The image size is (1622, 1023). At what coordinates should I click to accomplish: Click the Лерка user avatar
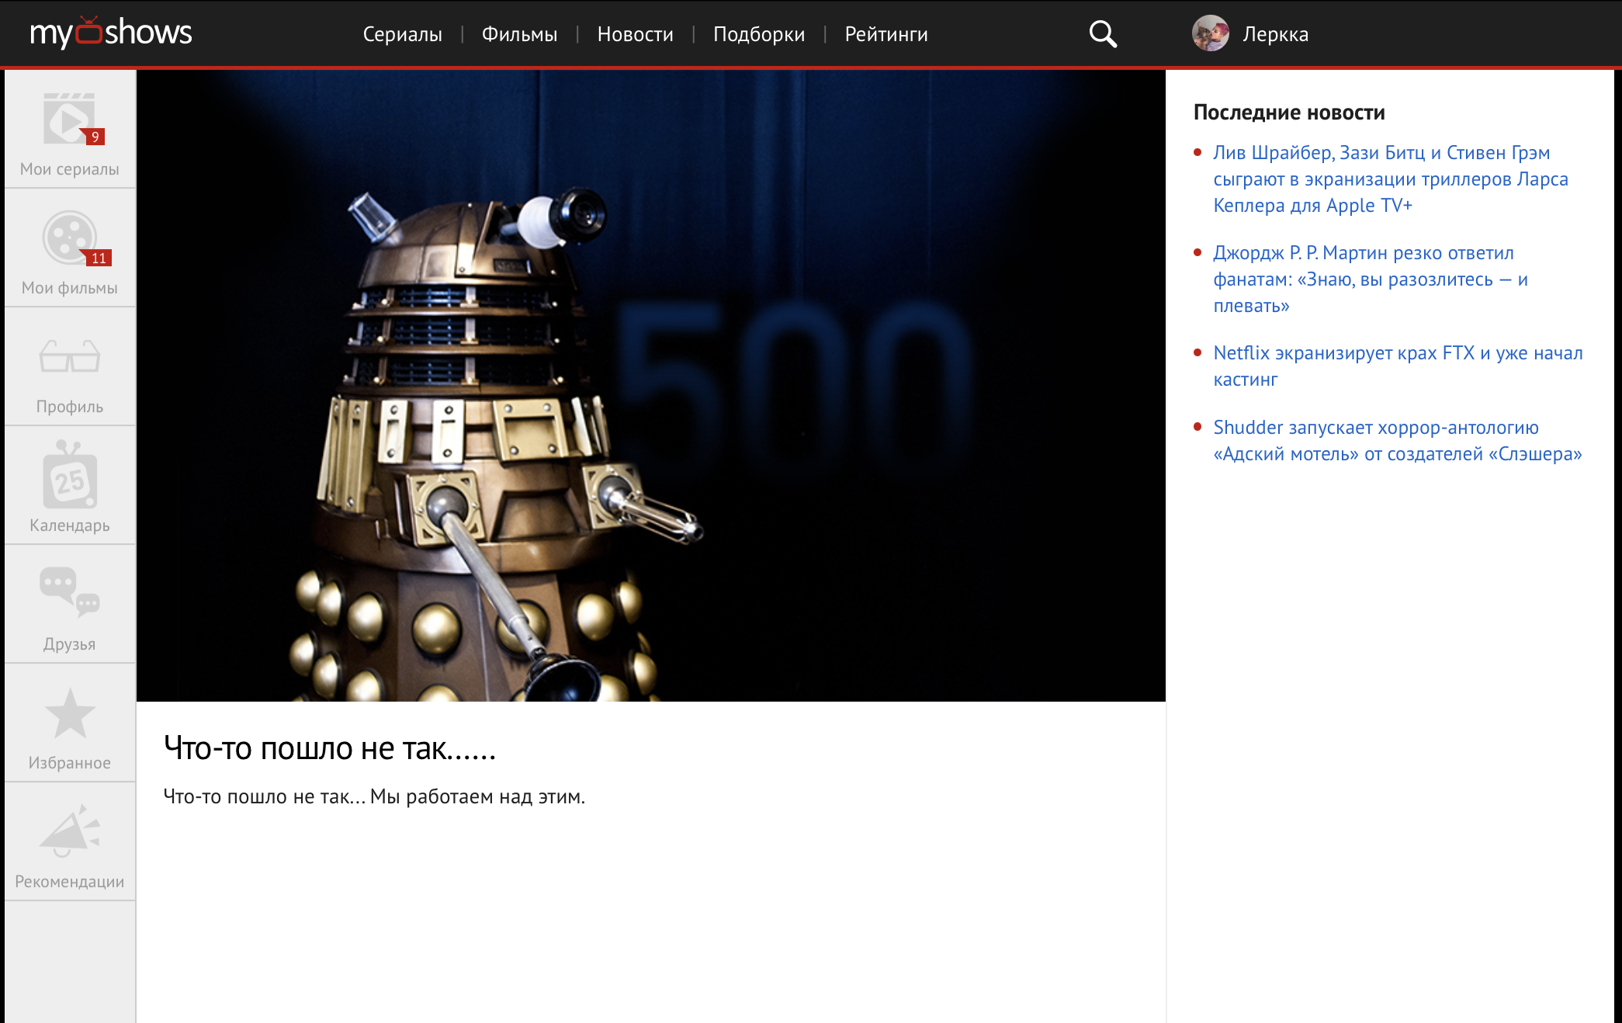[x=1211, y=33]
